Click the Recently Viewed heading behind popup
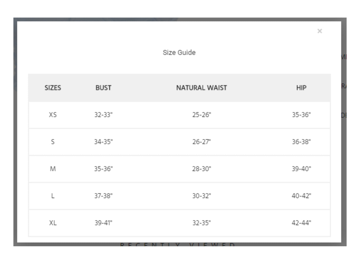The image size is (360, 263). tap(177, 245)
